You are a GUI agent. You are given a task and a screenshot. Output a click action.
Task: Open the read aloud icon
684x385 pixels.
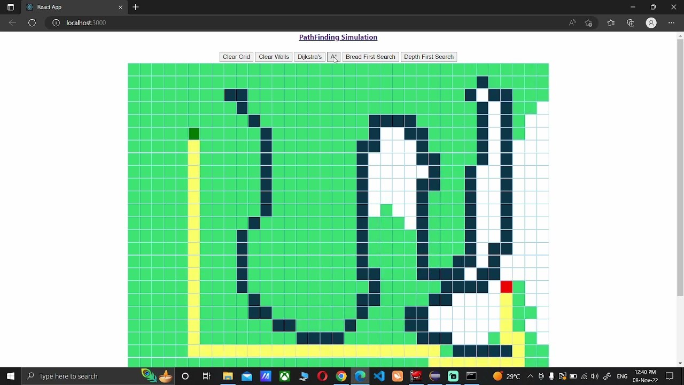[x=572, y=22]
